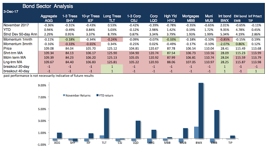Select the MUB label on chart axis
This screenshot has height=153, width=269.
183,143
